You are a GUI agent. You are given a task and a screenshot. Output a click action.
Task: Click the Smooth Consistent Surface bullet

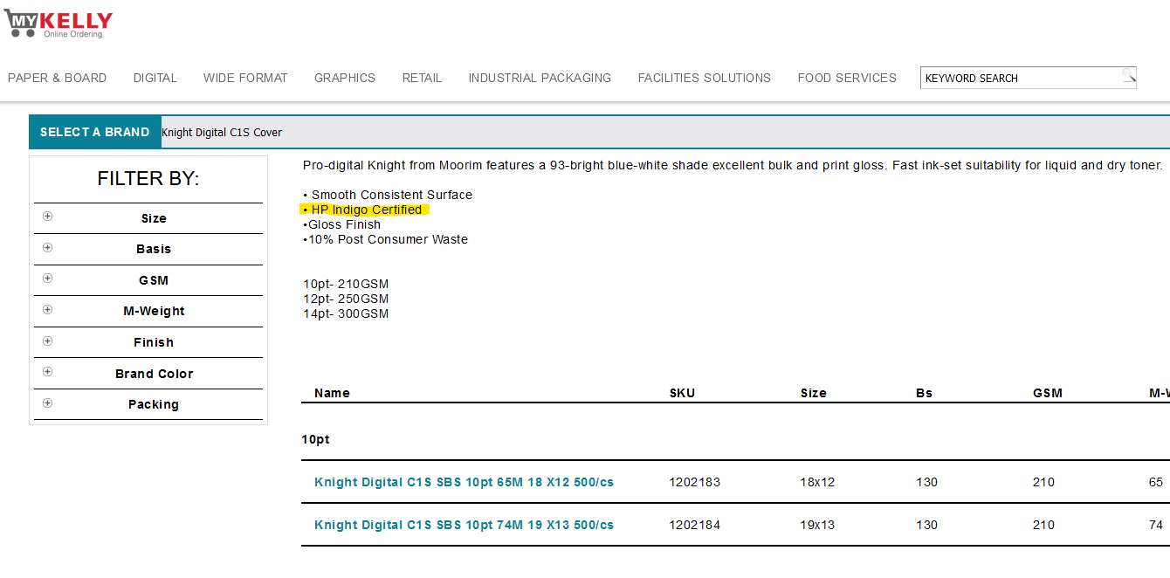(388, 195)
